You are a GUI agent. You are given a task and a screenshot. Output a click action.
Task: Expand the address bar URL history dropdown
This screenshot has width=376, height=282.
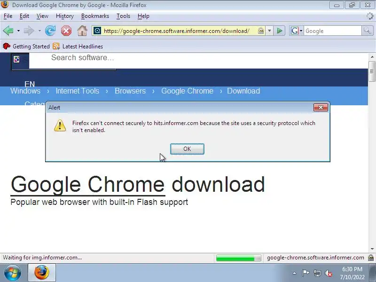[x=269, y=31]
